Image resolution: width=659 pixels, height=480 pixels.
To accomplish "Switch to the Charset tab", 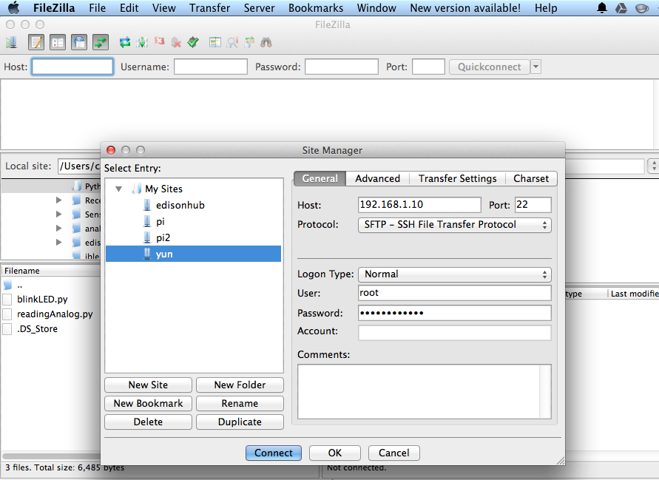I will (x=531, y=179).
